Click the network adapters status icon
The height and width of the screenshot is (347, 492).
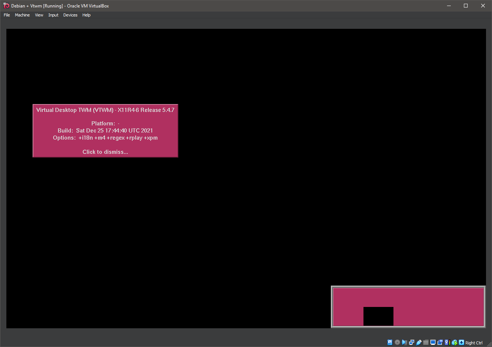pyautogui.click(x=411, y=343)
